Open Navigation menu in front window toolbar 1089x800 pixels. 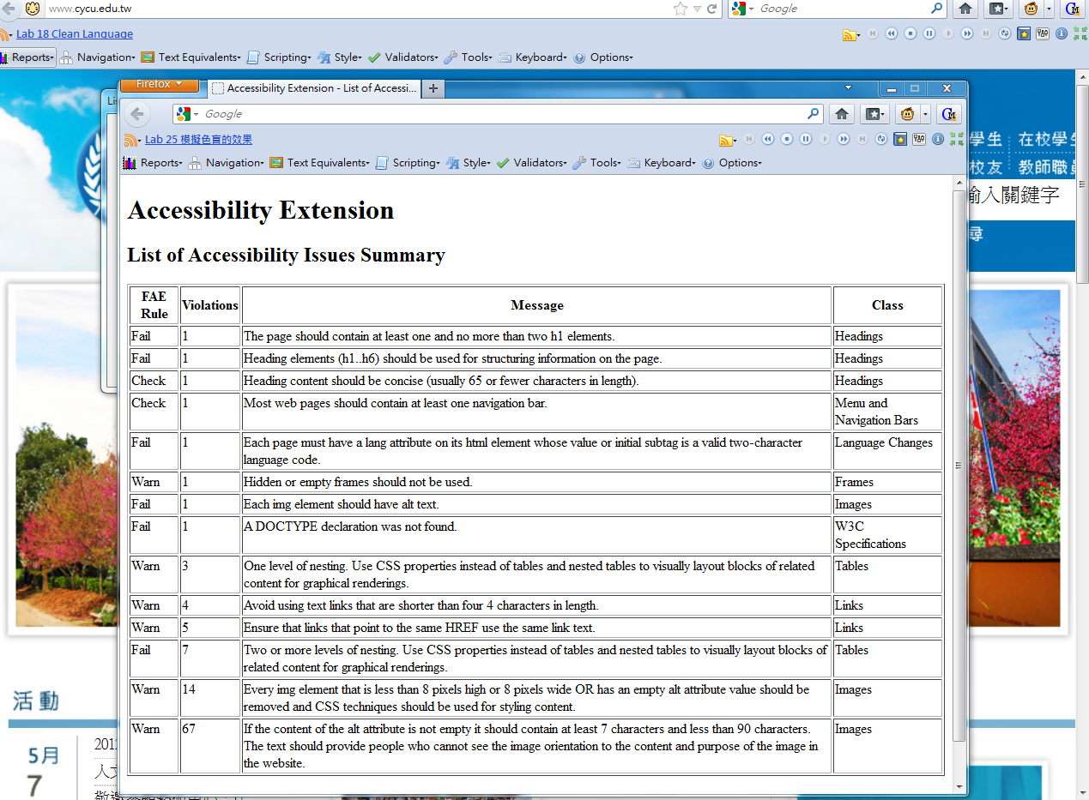[x=226, y=163]
